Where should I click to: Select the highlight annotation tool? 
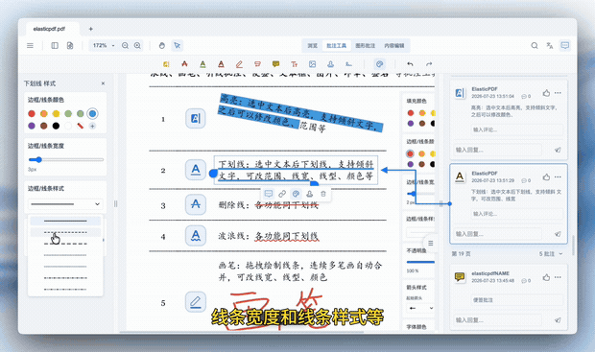166,64
